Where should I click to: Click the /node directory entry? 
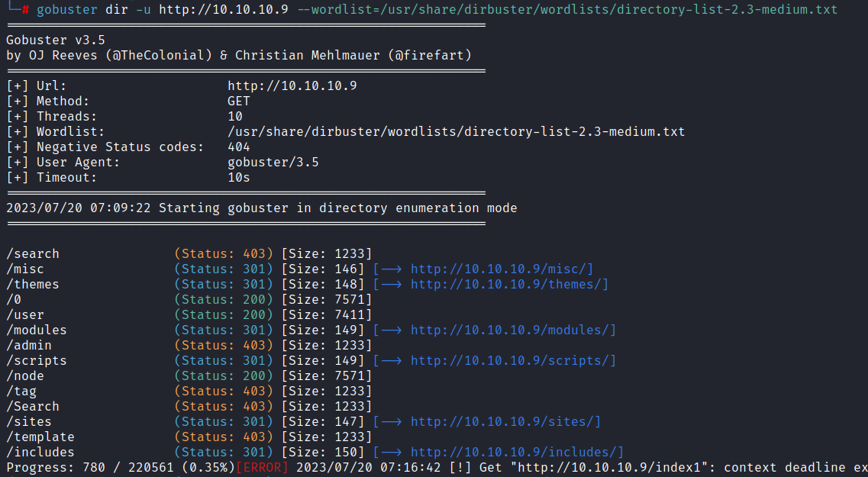(25, 375)
